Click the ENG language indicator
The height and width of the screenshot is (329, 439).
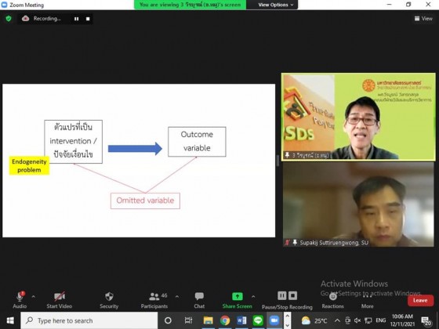click(x=381, y=320)
